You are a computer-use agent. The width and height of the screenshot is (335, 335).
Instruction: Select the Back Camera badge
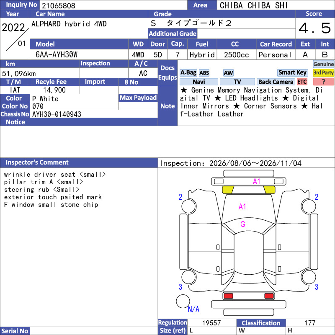pyautogui.click(x=276, y=82)
